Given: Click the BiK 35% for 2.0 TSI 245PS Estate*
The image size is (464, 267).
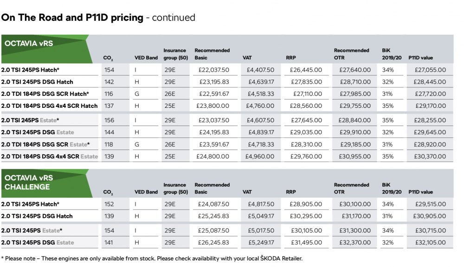Looking at the screenshot, I should (x=387, y=120).
